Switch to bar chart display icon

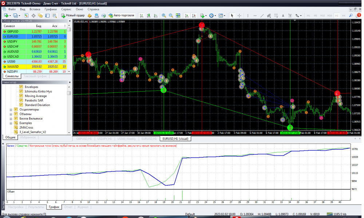[x=141, y=16]
